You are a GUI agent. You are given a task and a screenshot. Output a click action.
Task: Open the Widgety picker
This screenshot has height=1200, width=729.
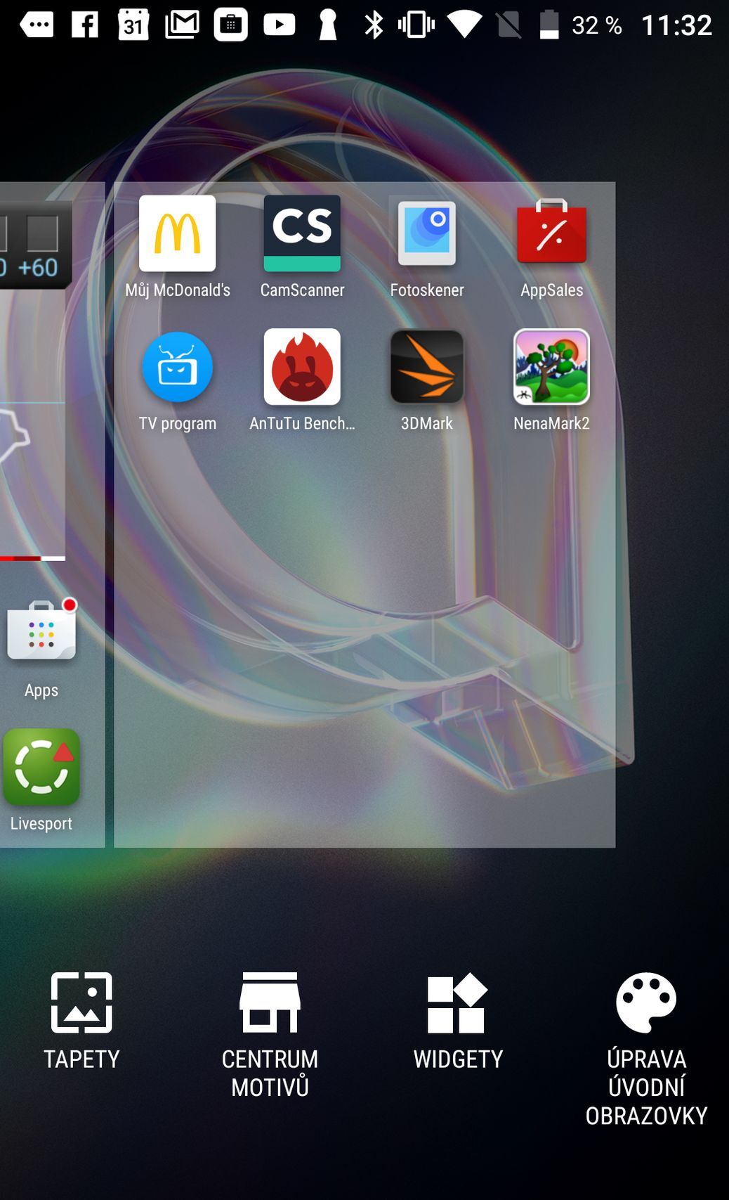click(x=457, y=1018)
